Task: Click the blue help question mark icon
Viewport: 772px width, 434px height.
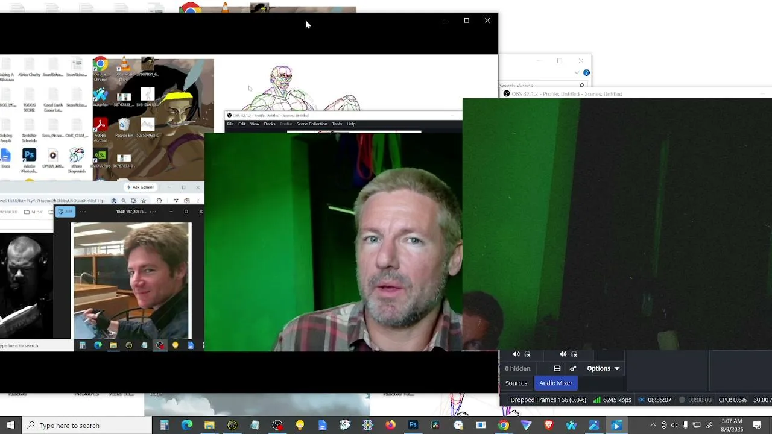Action: (586, 73)
